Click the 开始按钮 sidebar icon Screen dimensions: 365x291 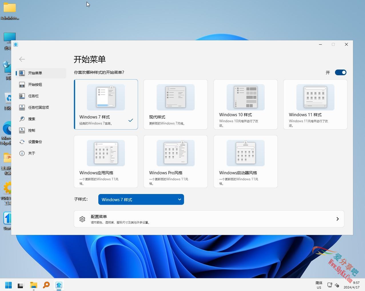coord(22,85)
